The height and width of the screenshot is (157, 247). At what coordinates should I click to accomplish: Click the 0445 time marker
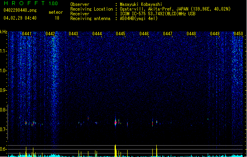click(121, 34)
